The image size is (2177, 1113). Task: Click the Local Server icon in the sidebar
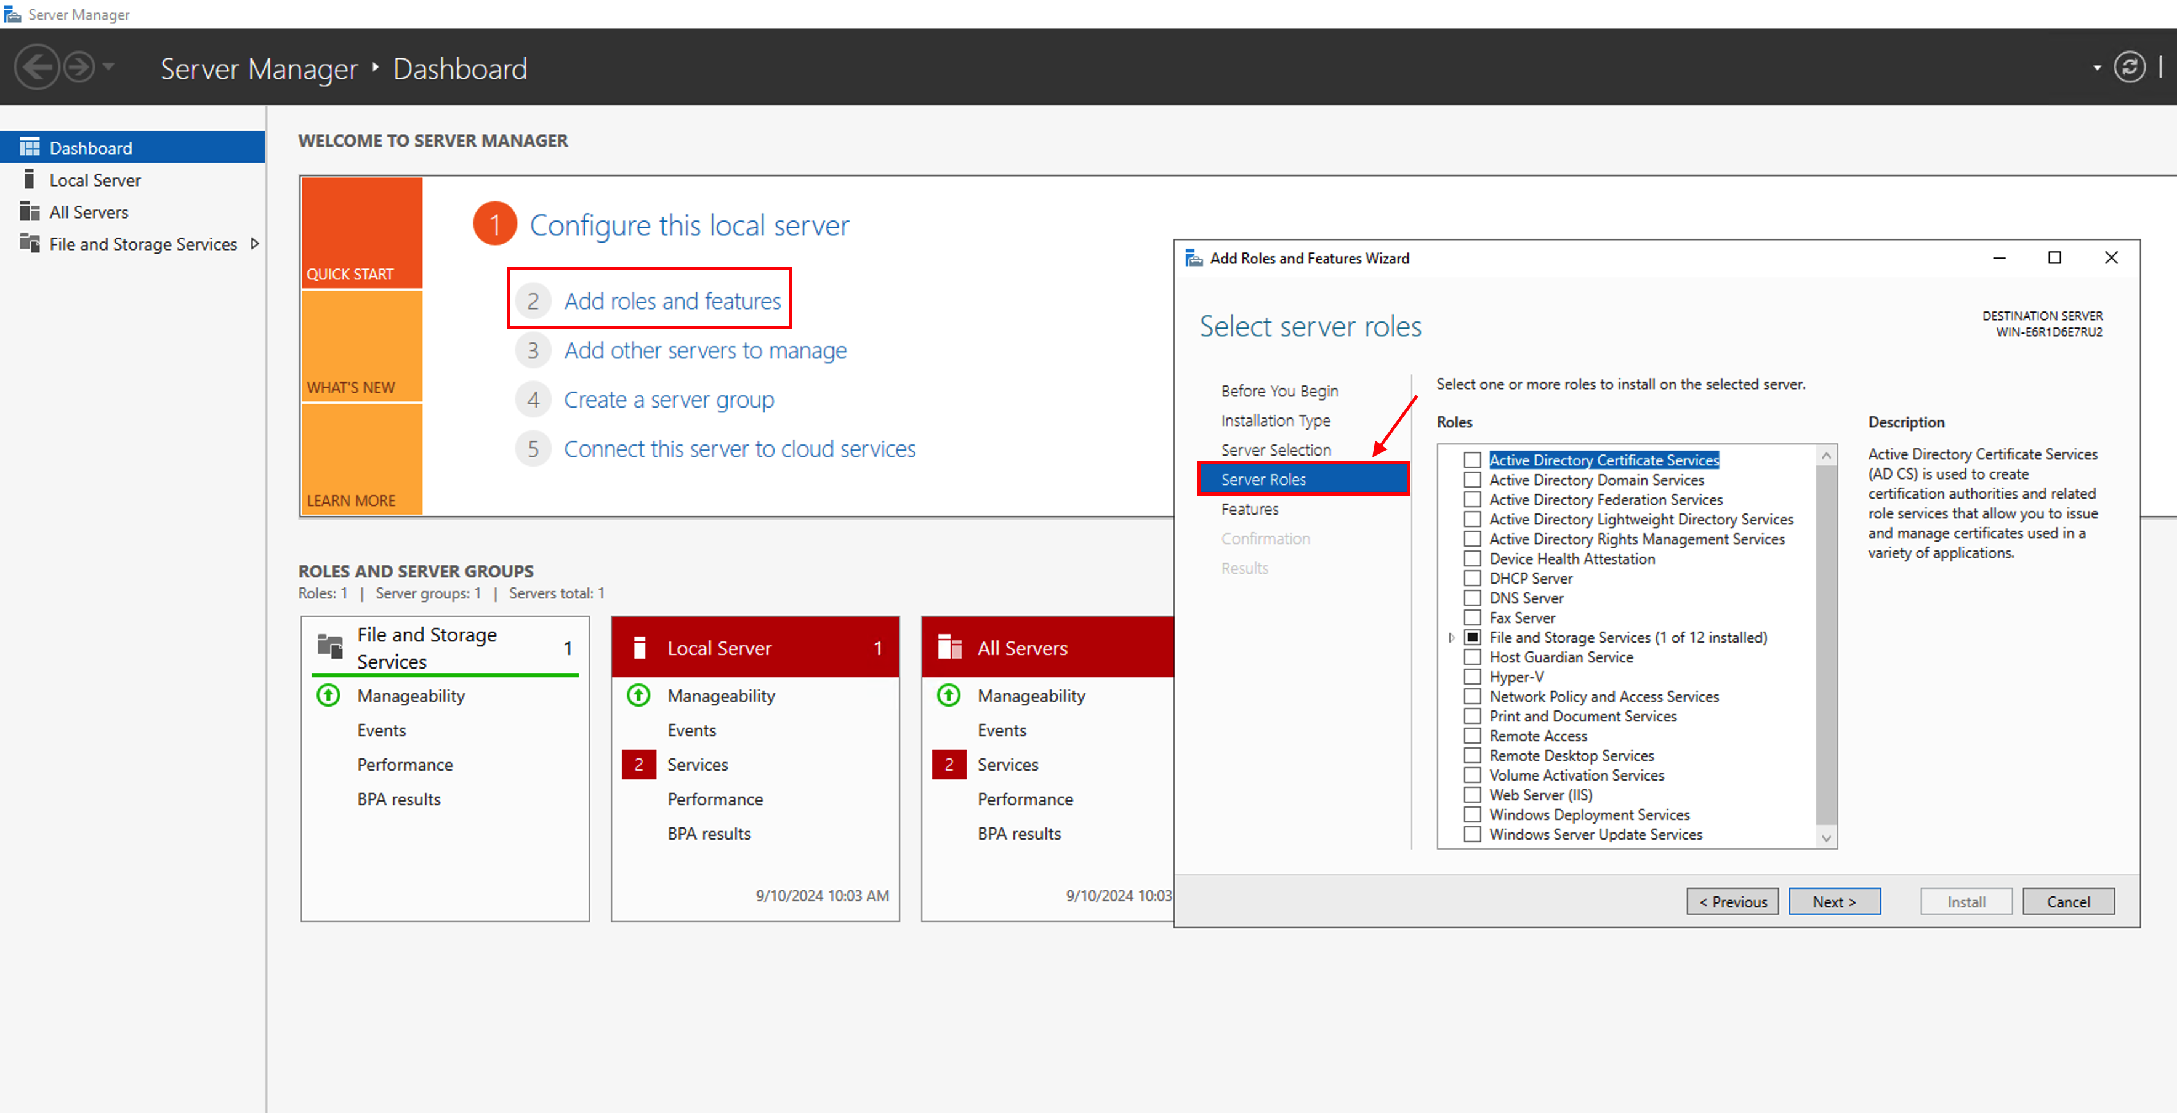(30, 179)
